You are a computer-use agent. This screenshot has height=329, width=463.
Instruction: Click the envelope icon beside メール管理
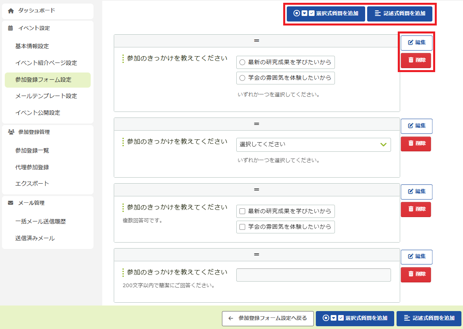(11, 203)
